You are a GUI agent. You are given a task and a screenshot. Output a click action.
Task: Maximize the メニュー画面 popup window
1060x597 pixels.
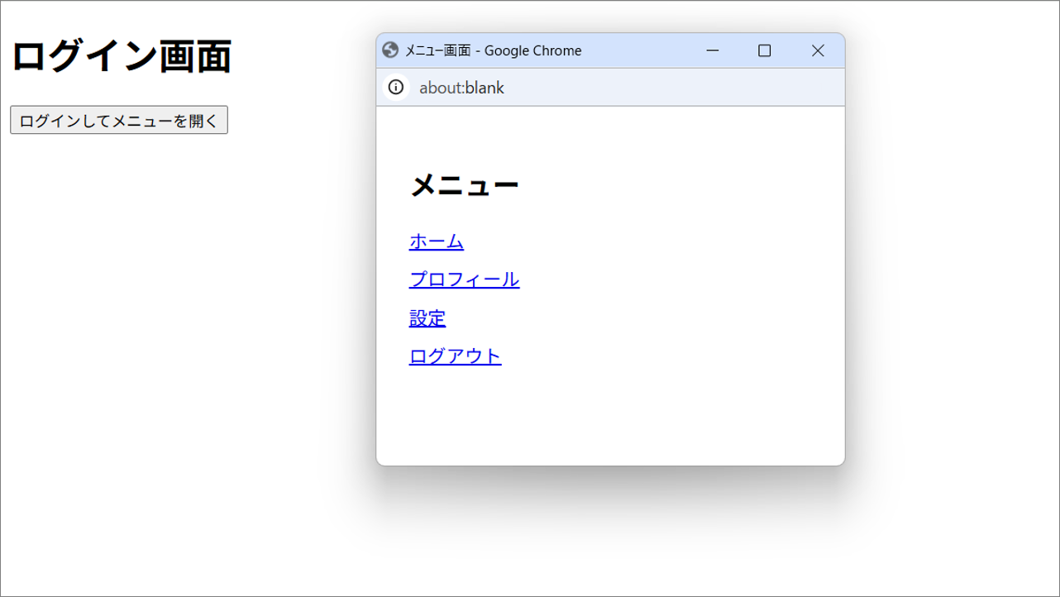coord(764,50)
